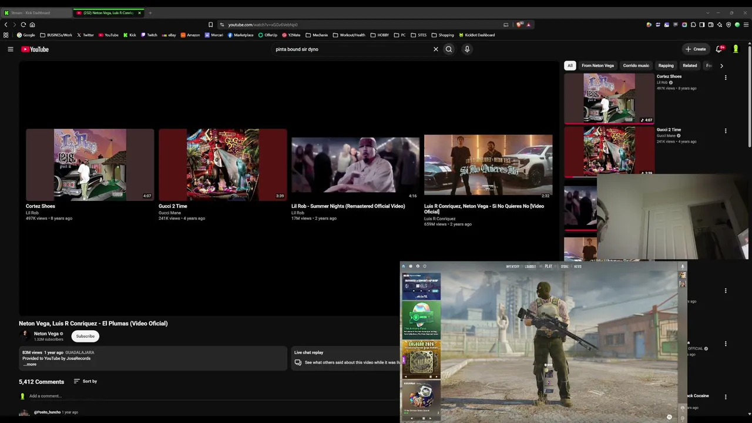This screenshot has height=423, width=752.
Task: Switch to Stream - Kick Dashboard tab
Action: [35, 12]
